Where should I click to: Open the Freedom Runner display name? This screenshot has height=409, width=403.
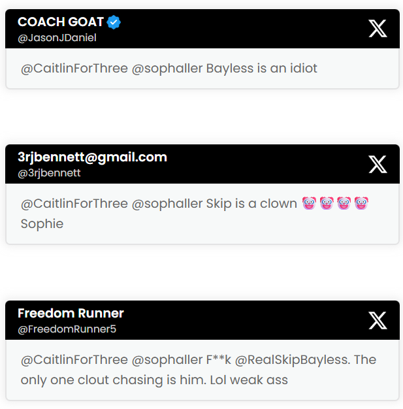click(71, 313)
